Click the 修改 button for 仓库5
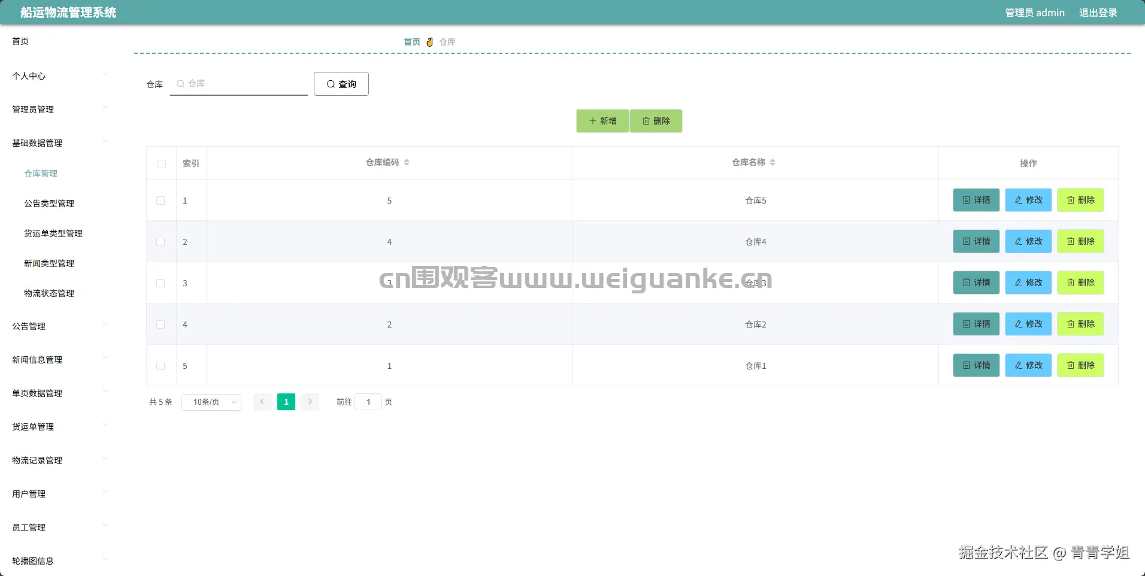 [x=1028, y=200]
